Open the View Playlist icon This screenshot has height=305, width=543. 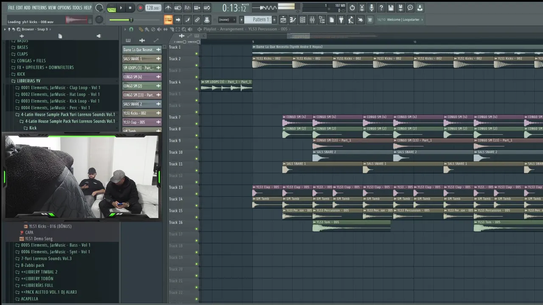click(x=283, y=19)
